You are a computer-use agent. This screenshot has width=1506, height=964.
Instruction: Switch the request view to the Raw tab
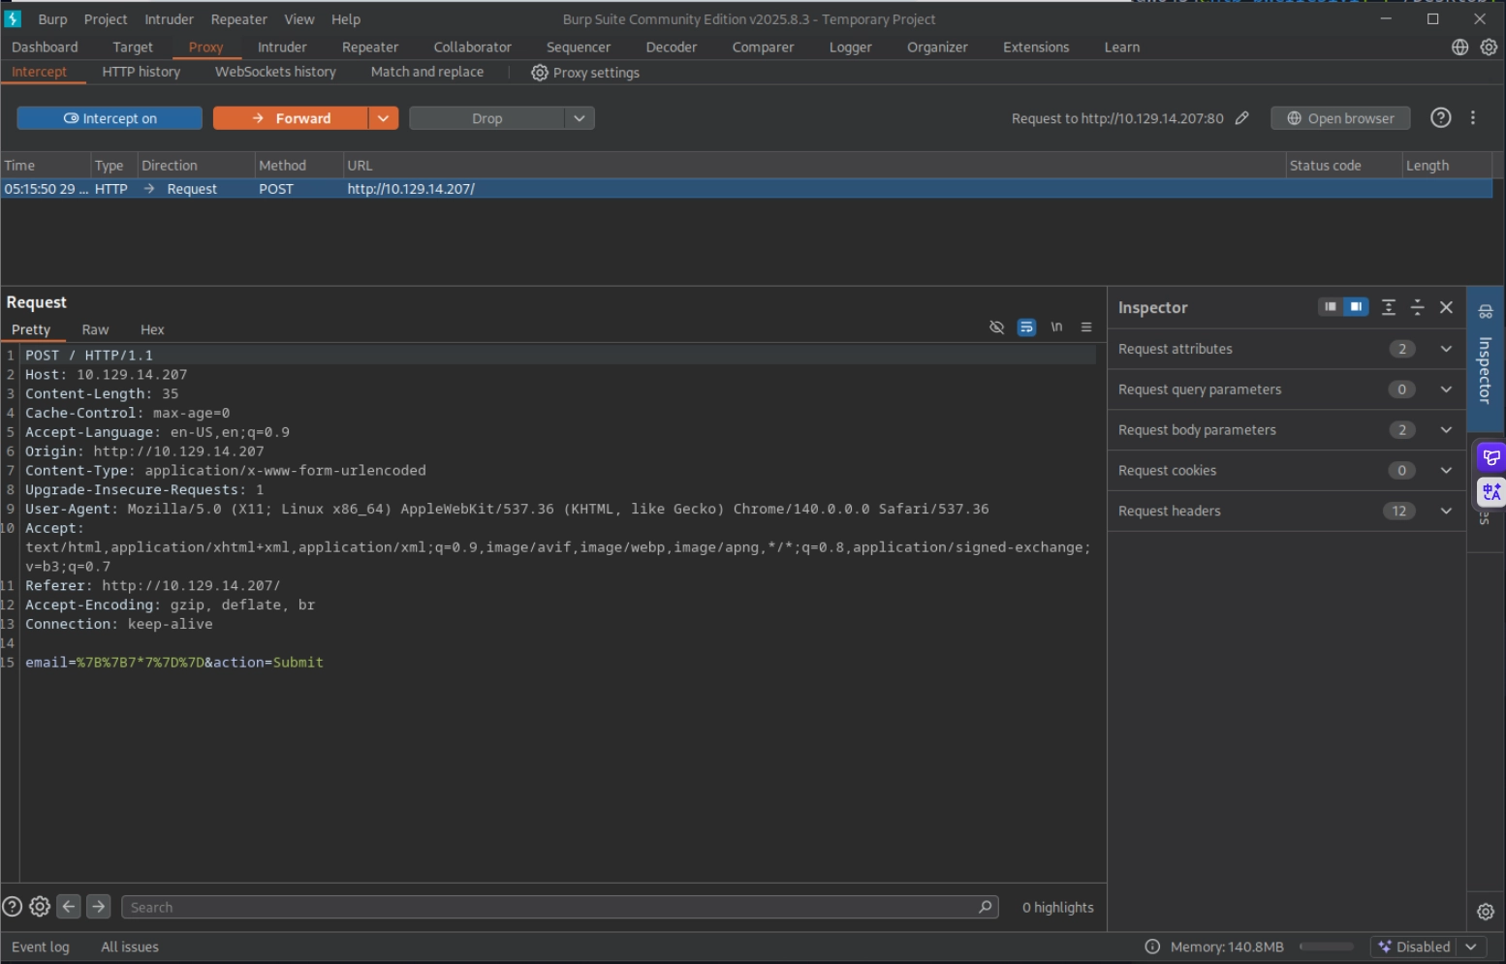point(95,329)
